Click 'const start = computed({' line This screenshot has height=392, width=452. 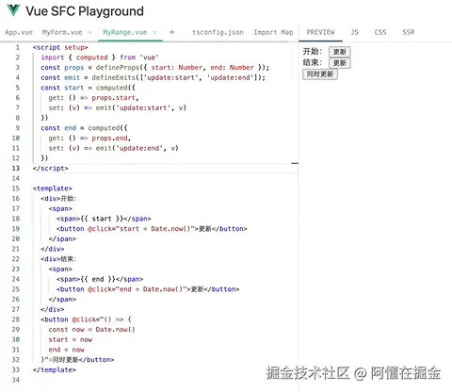[88, 88]
